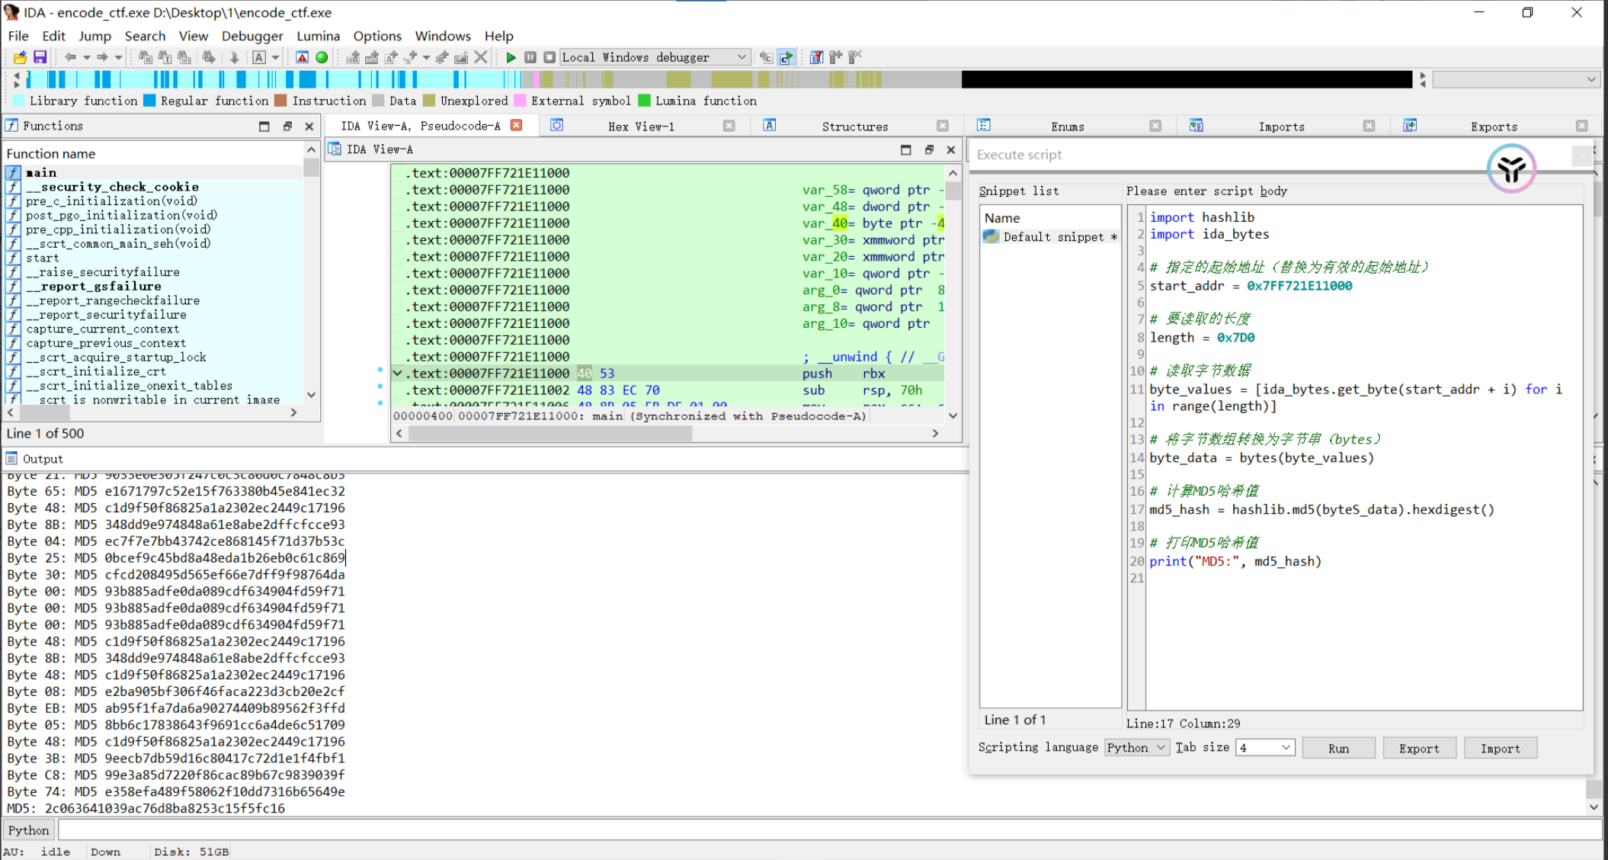Collapse the main function fold chevron
Image resolution: width=1608 pixels, height=860 pixels.
(397, 374)
